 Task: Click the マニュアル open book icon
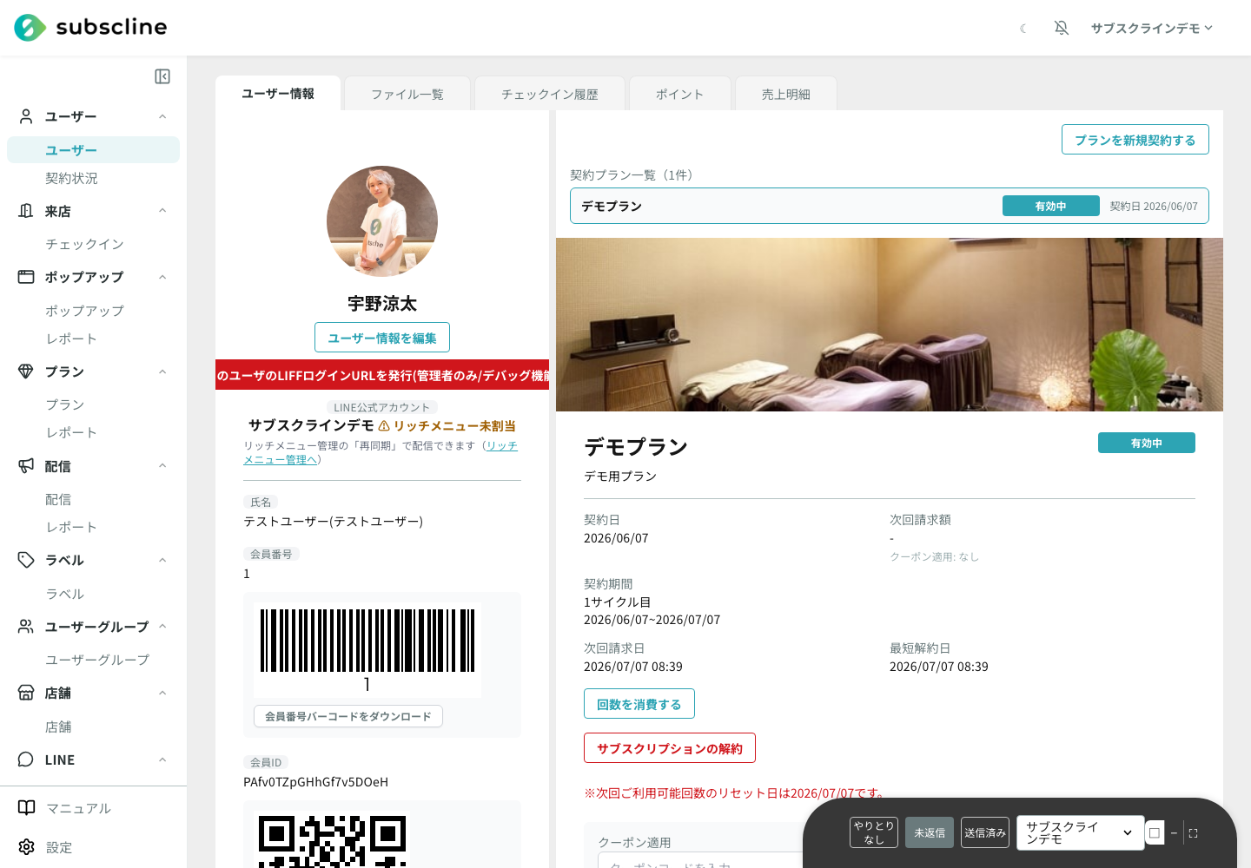tap(27, 808)
